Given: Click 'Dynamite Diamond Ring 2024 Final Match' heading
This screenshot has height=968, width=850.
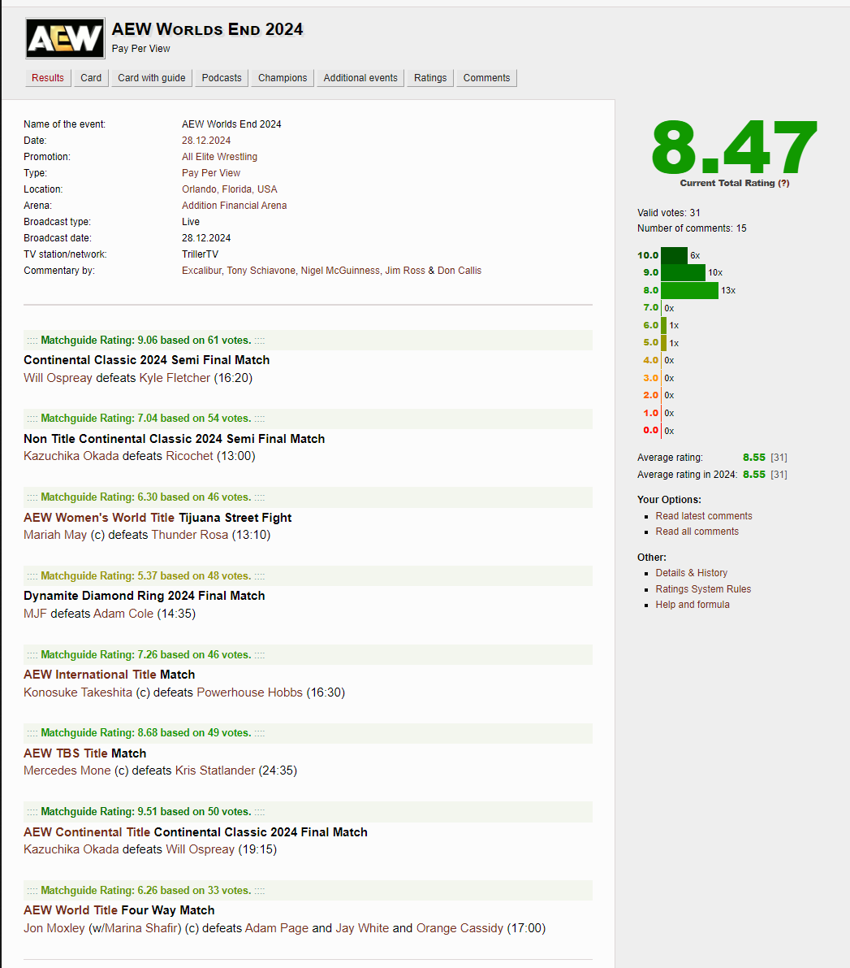Looking at the screenshot, I should [x=145, y=596].
